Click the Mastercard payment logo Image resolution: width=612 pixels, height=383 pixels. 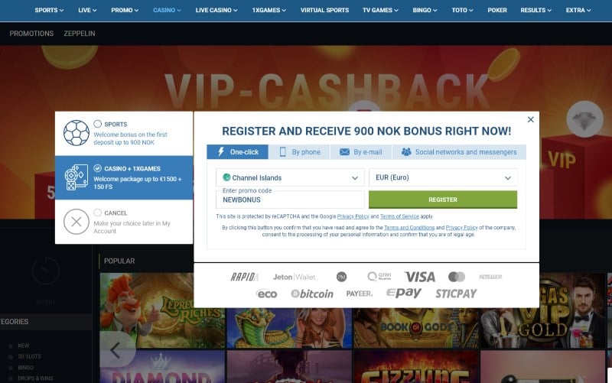(457, 277)
